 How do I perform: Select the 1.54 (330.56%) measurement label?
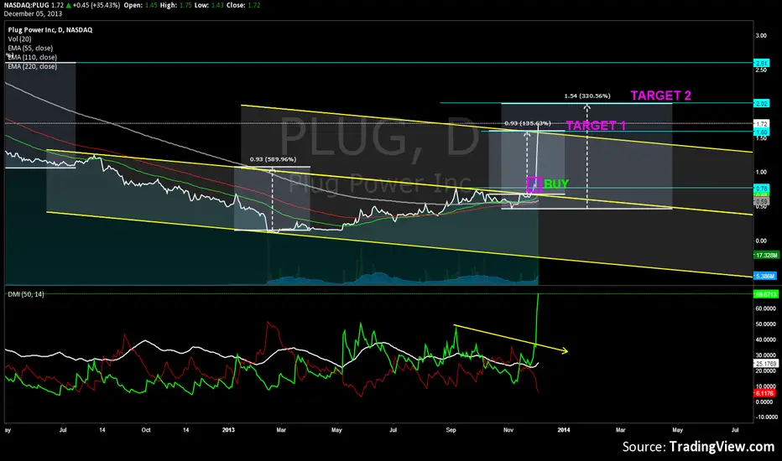pos(587,96)
